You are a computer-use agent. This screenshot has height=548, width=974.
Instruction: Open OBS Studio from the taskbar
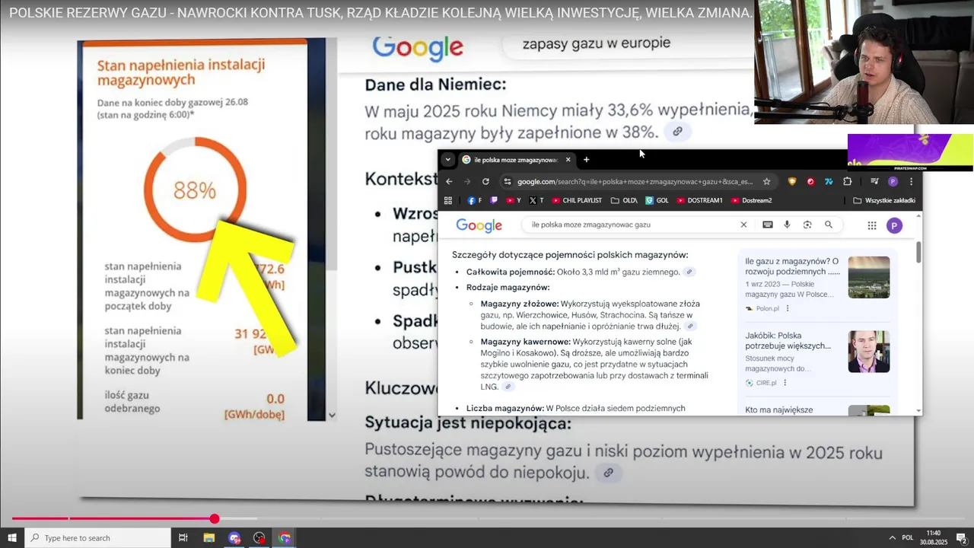(259, 538)
